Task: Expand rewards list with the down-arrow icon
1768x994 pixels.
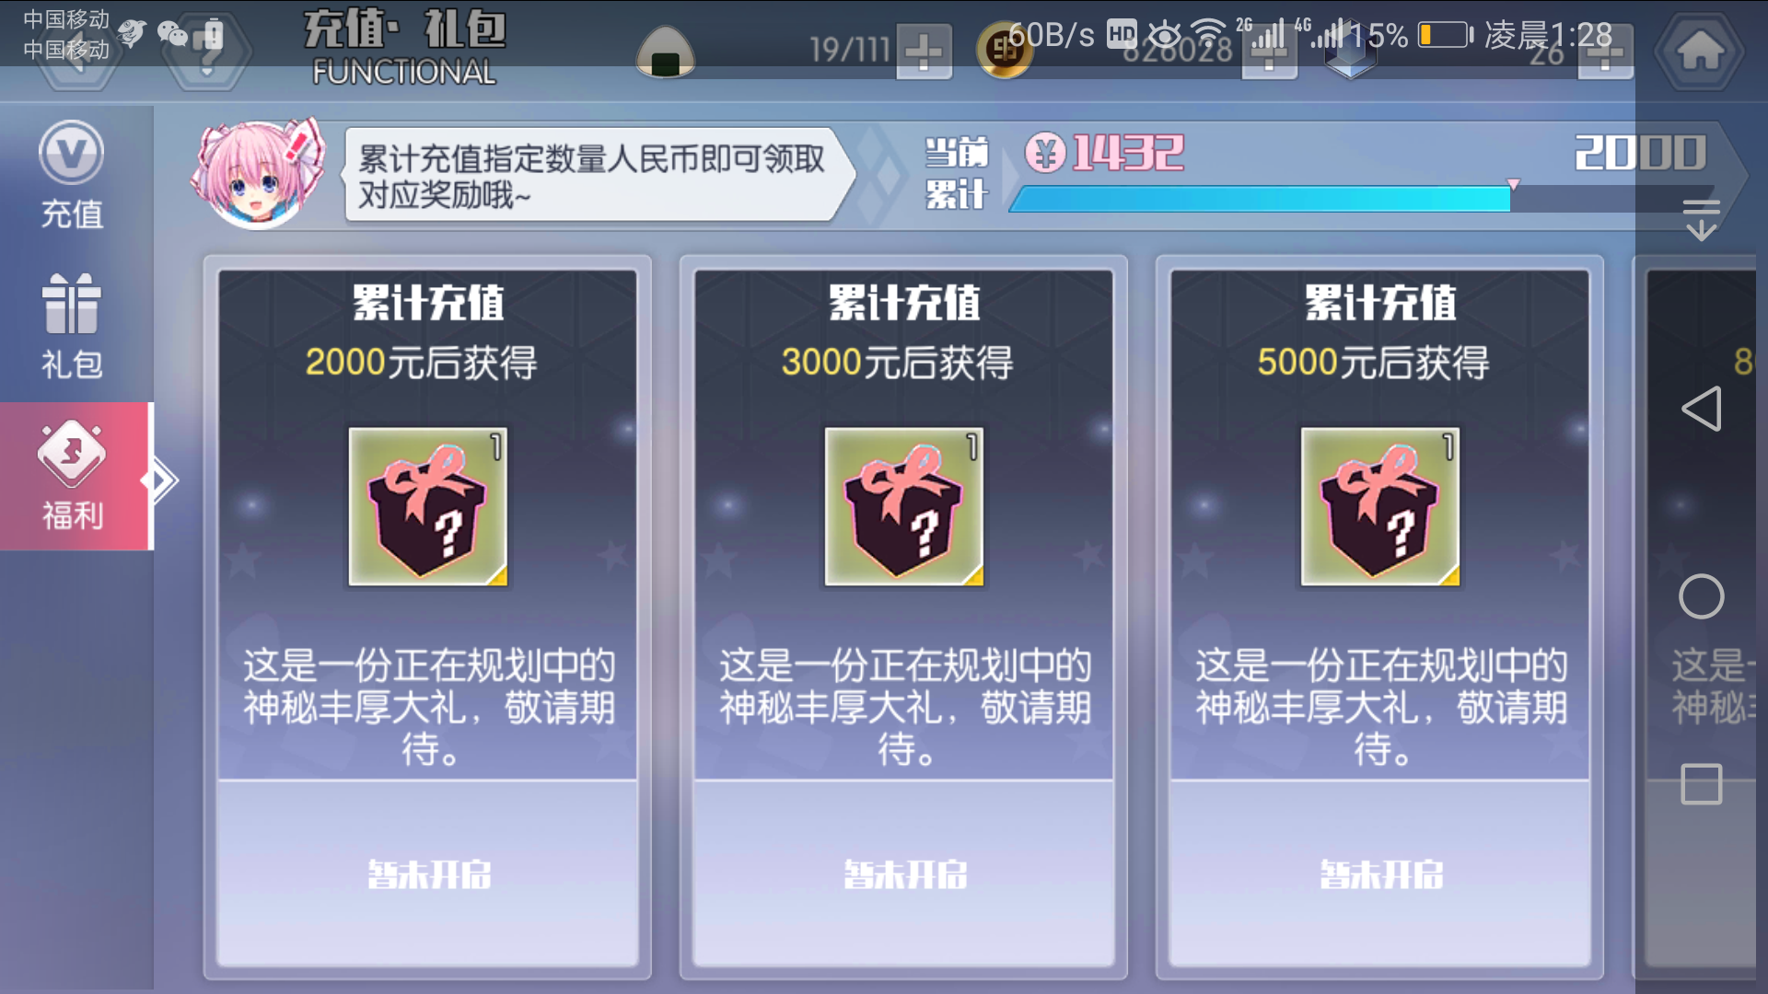Action: point(1701,219)
